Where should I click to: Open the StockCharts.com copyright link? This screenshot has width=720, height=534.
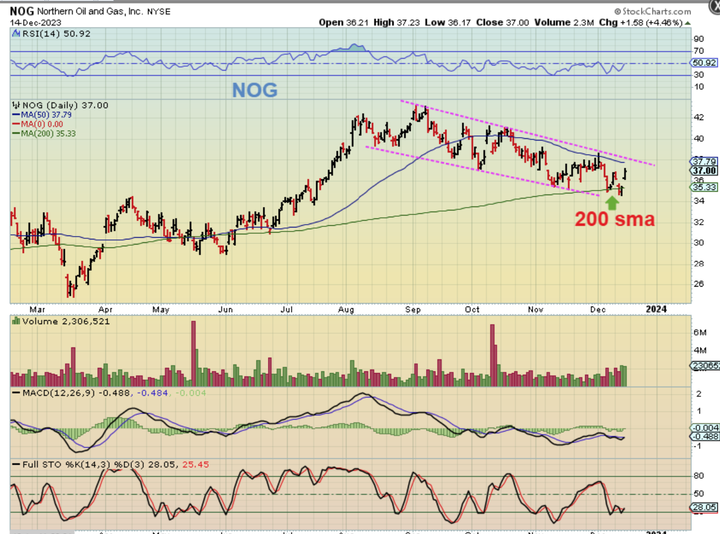coord(652,11)
